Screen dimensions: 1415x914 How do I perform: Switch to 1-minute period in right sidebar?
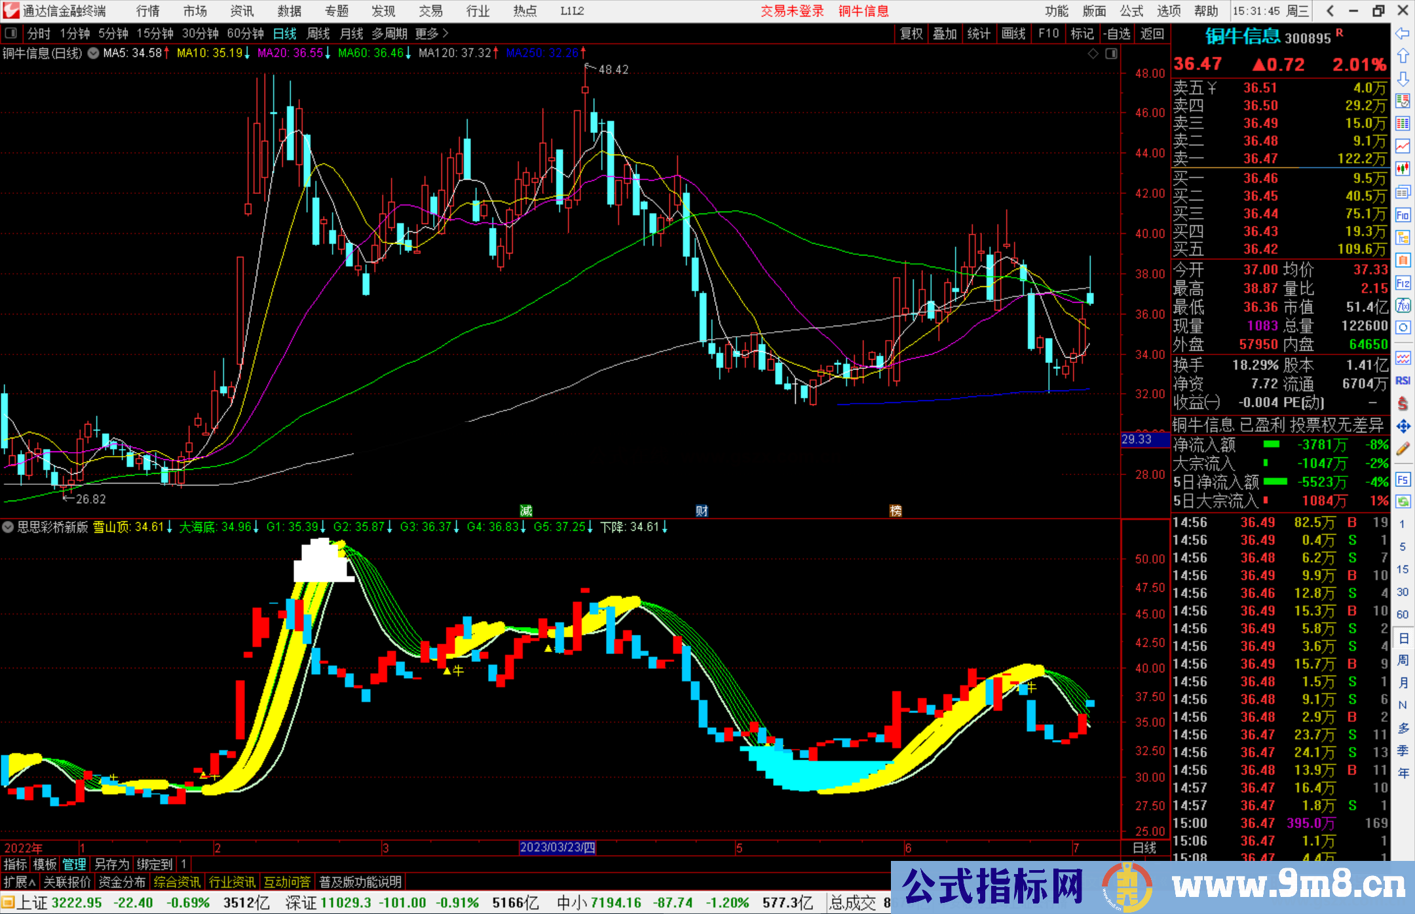[1402, 524]
